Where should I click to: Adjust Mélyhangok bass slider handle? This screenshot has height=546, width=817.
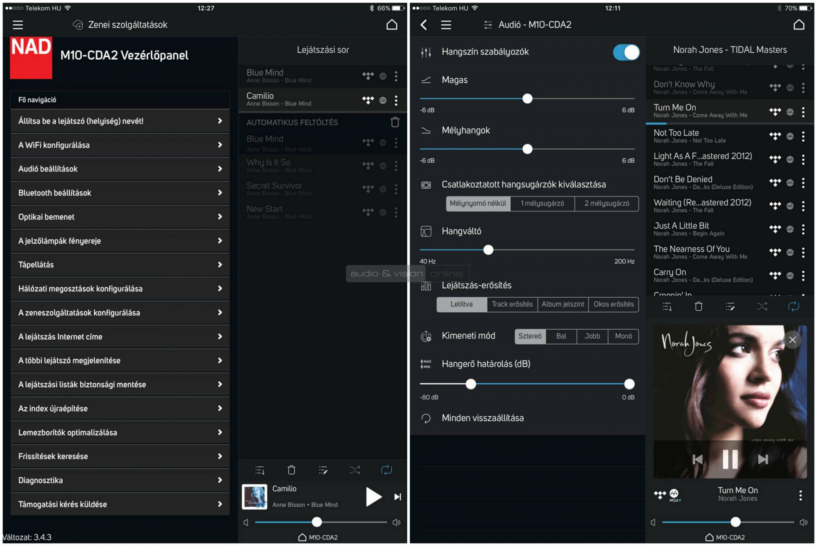(x=527, y=149)
